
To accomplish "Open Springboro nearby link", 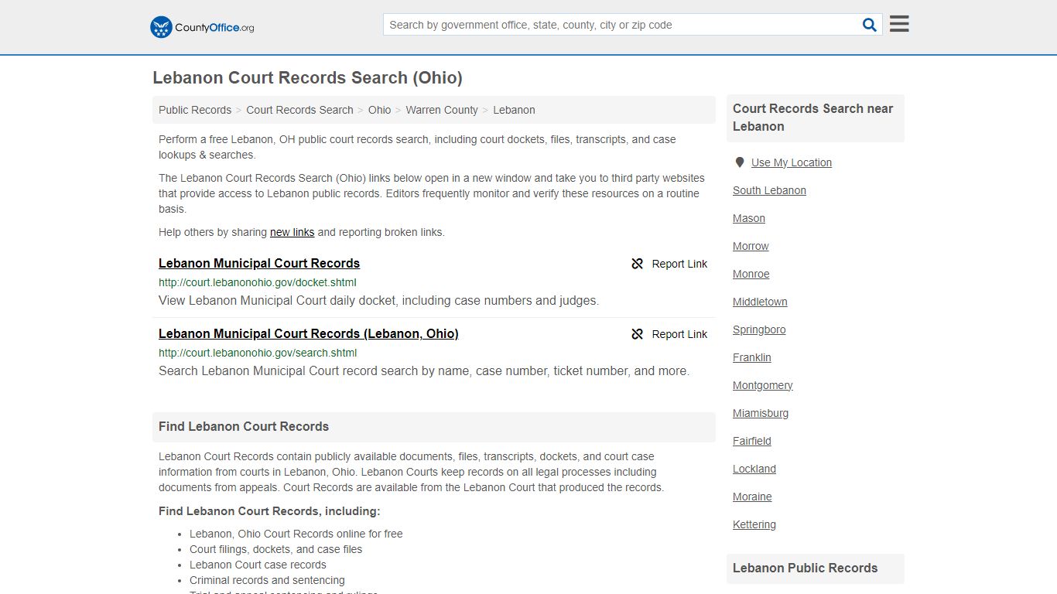I will (759, 329).
